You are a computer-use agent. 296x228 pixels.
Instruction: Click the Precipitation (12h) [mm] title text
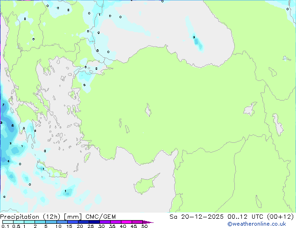[41, 217]
